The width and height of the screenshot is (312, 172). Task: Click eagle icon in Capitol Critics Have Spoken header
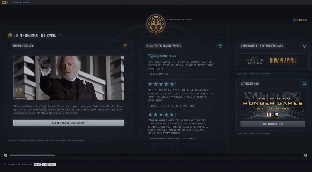pyautogui.click(x=220, y=46)
